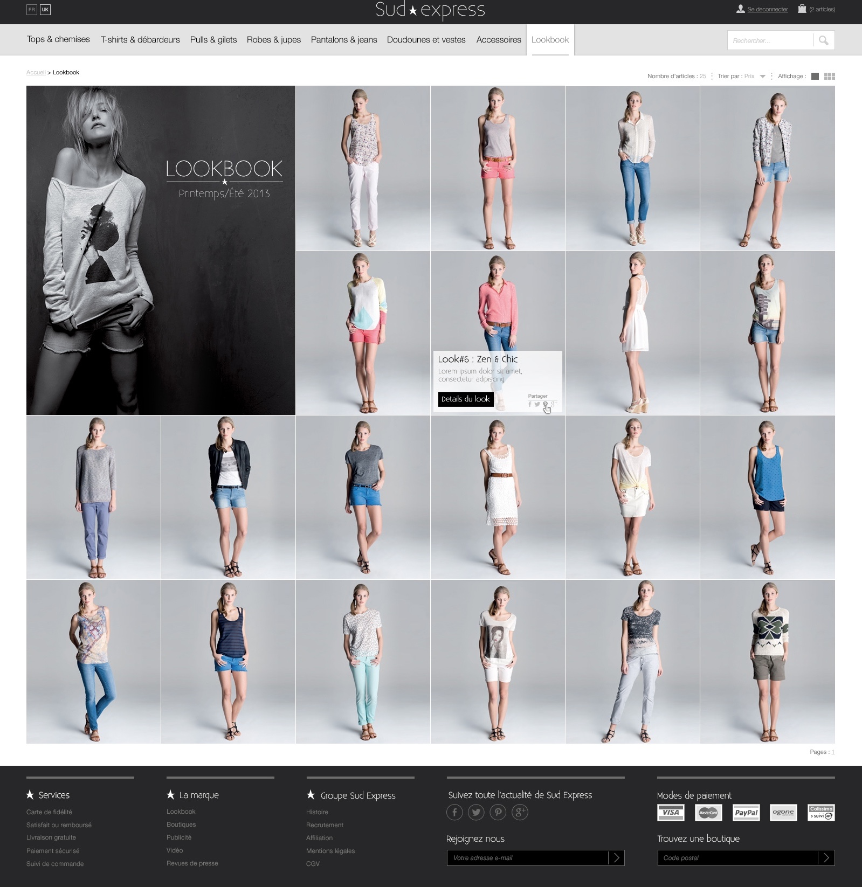The image size is (862, 887).
Task: Click the footer Facebook circle icon
Action: 454,812
